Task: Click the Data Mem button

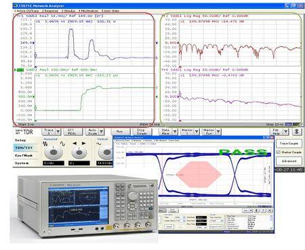Action: [165, 131]
